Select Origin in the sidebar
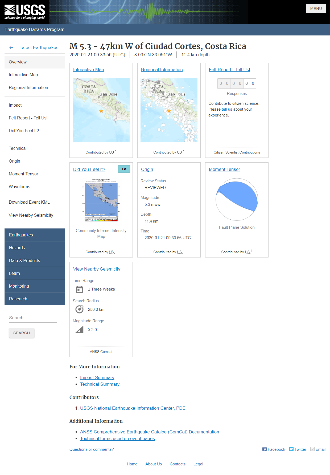Image resolution: width=330 pixels, height=475 pixels. point(35,161)
